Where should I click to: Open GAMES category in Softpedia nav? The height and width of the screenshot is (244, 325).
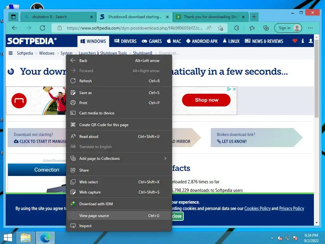[x=152, y=41]
